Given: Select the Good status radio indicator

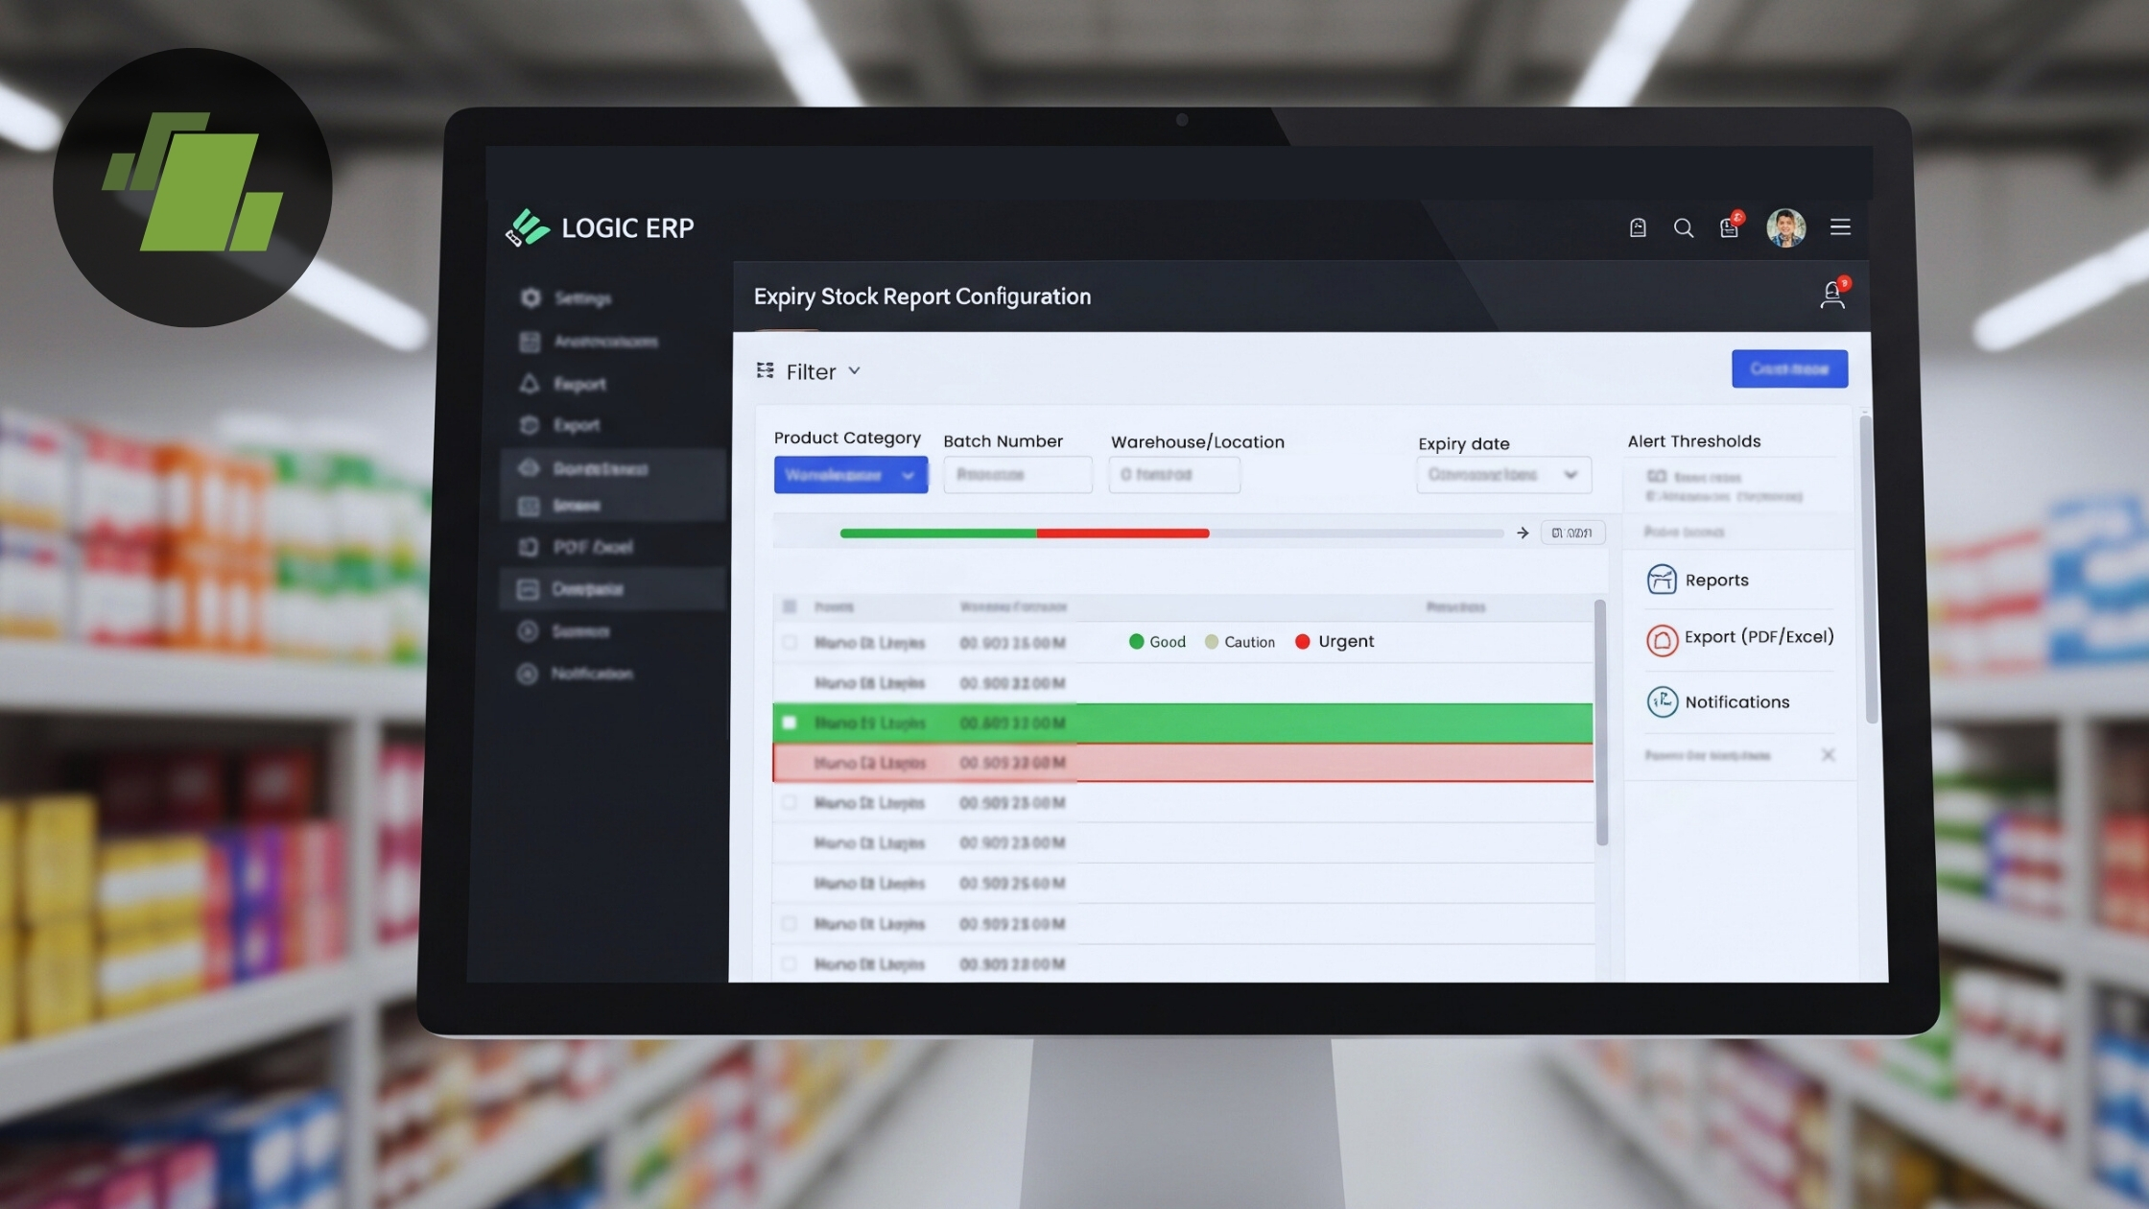Looking at the screenshot, I should pyautogui.click(x=1137, y=641).
